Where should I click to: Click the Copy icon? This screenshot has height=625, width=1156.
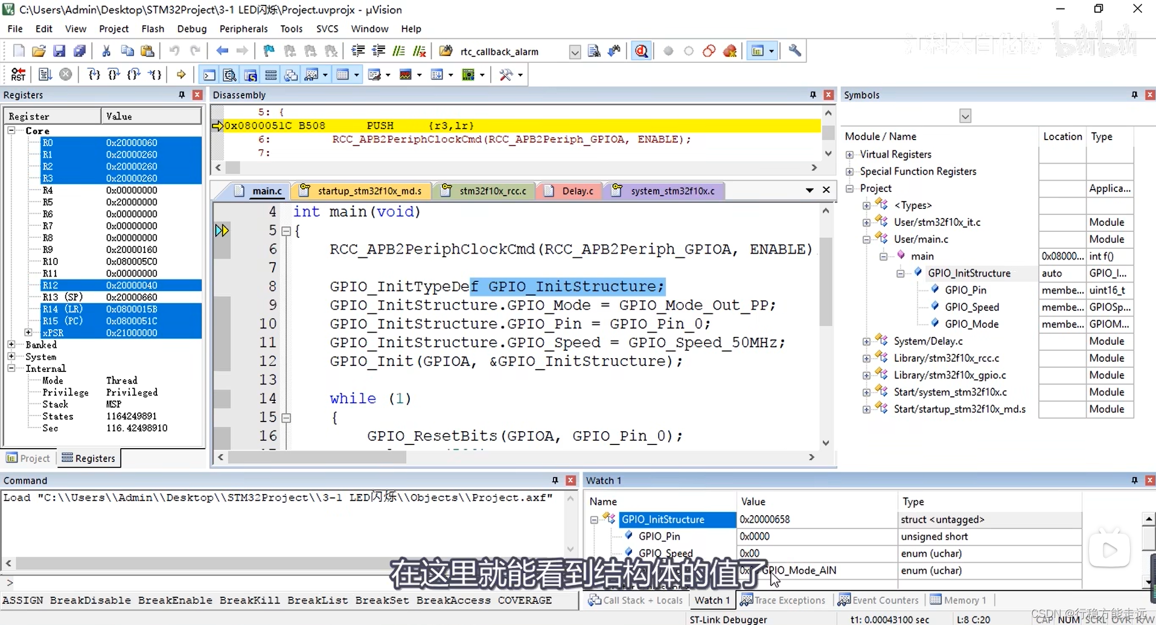[x=127, y=51]
